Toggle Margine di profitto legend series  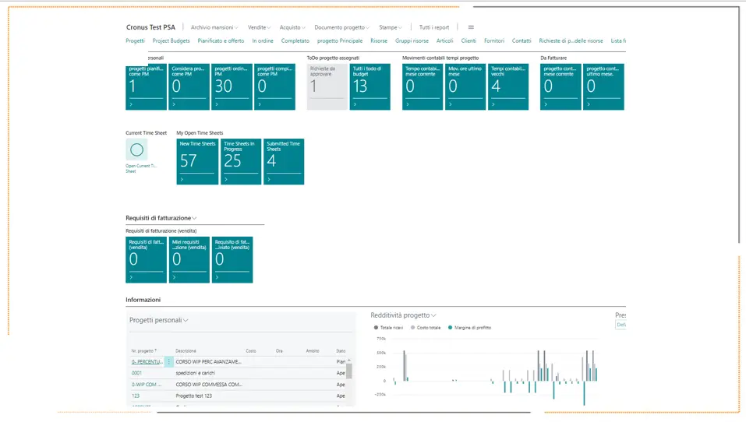click(x=469, y=328)
